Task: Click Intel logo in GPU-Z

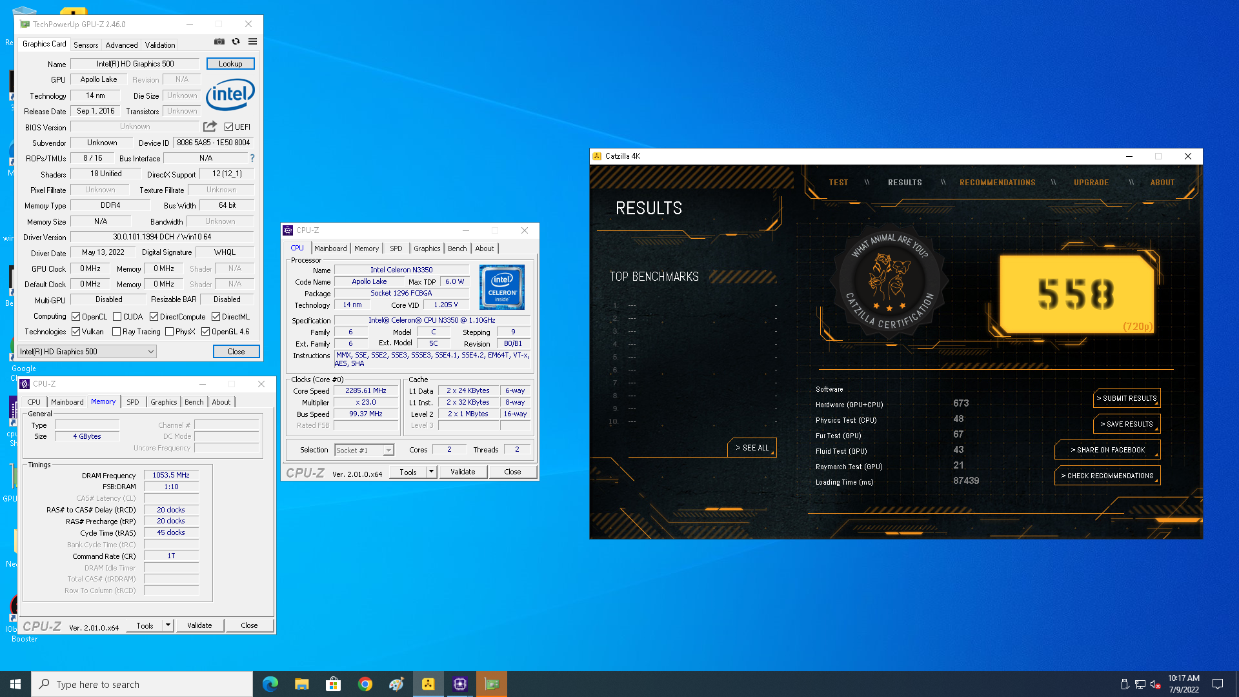Action: 230,94
